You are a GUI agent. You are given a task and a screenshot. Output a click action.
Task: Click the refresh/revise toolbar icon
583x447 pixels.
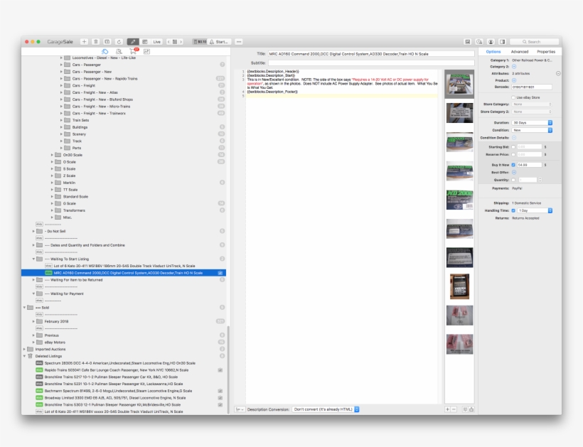coord(118,41)
